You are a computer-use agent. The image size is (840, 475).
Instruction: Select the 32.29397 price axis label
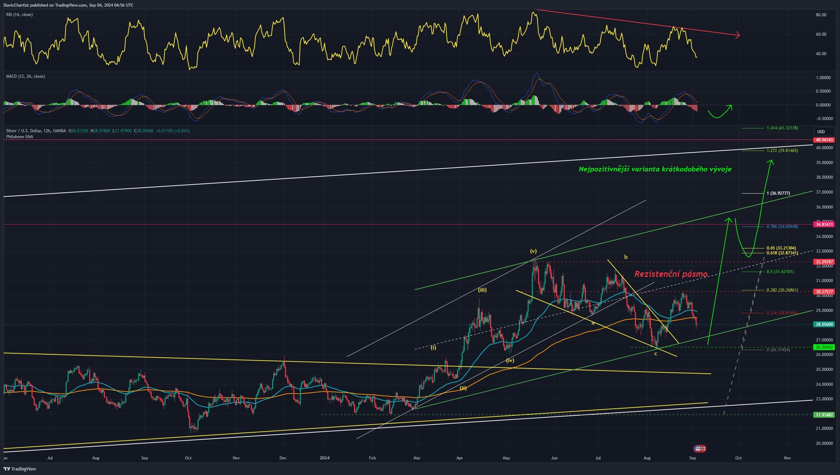pos(824,262)
